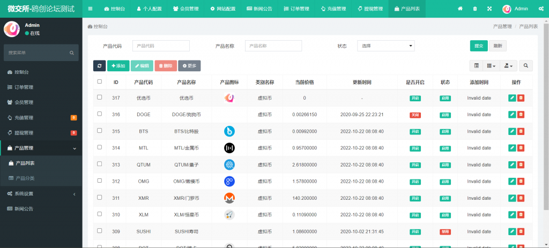This screenshot has width=549, height=248.
Task: Open the 状态 select dropdown
Action: 386,46
